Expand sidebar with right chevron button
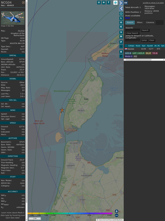The height and width of the screenshot is (221, 165). pos(121,3)
